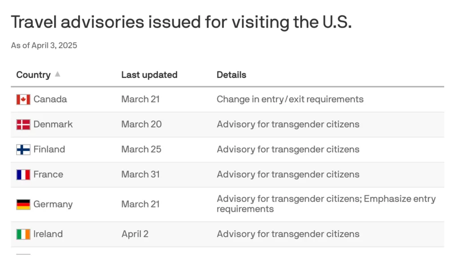The width and height of the screenshot is (455, 256).
Task: Click the Denmark flag icon
Action: 23,124
